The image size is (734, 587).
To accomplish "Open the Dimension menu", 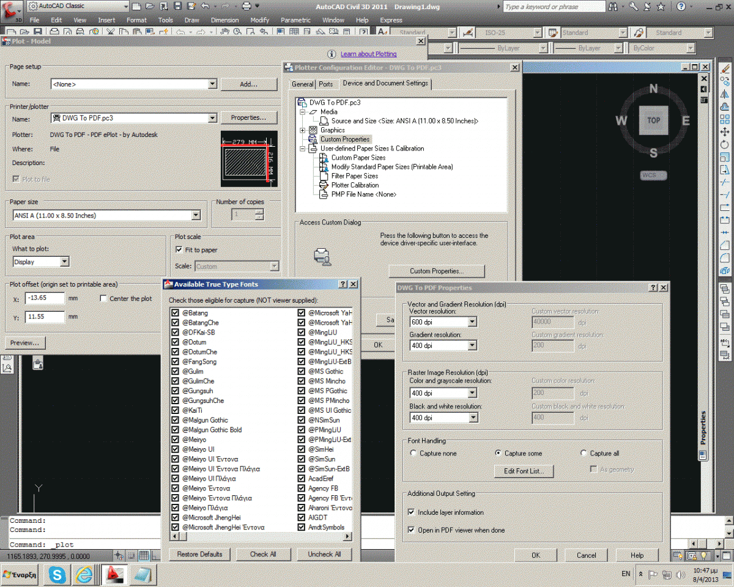I will tap(224, 20).
